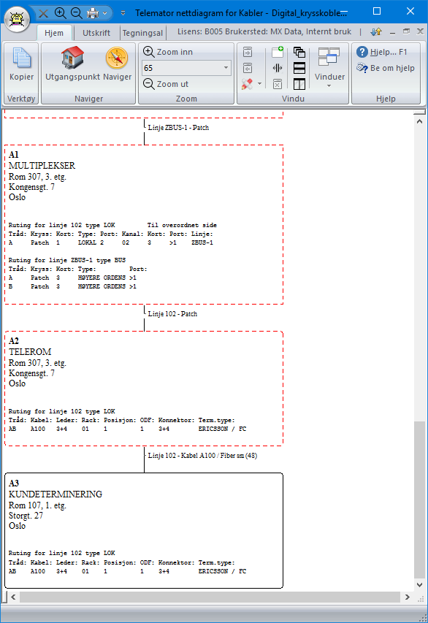Screen dimensions: 428x623
Task: Click the quick access zoom-in magnifier
Action: 60,13
